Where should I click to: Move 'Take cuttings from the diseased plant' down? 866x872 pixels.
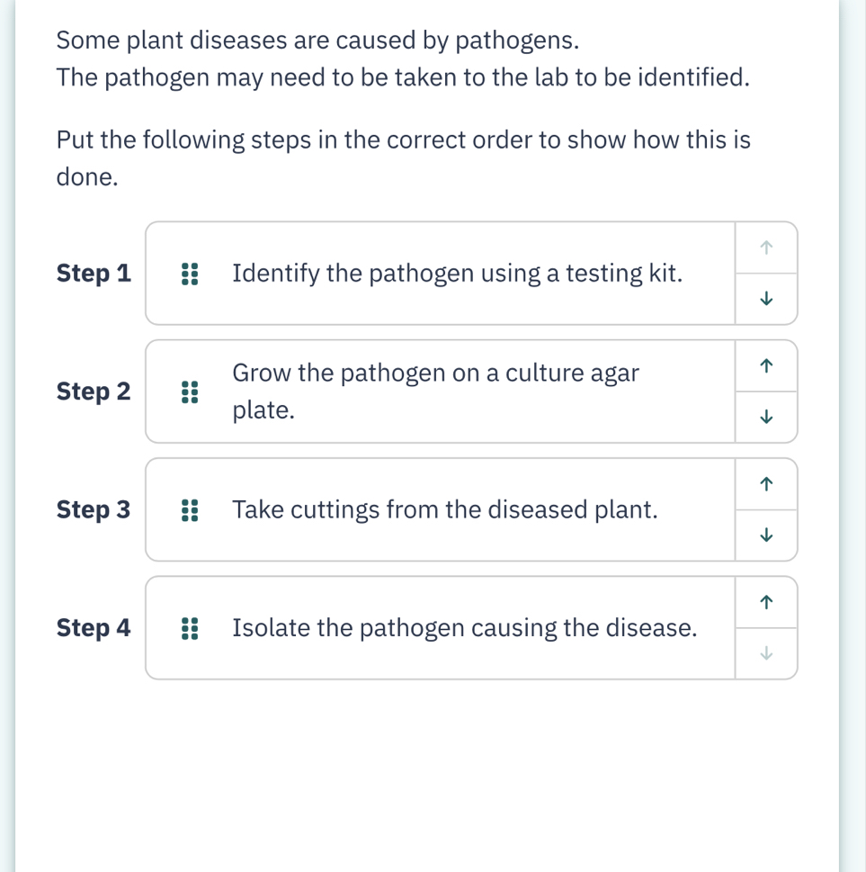pos(766,534)
